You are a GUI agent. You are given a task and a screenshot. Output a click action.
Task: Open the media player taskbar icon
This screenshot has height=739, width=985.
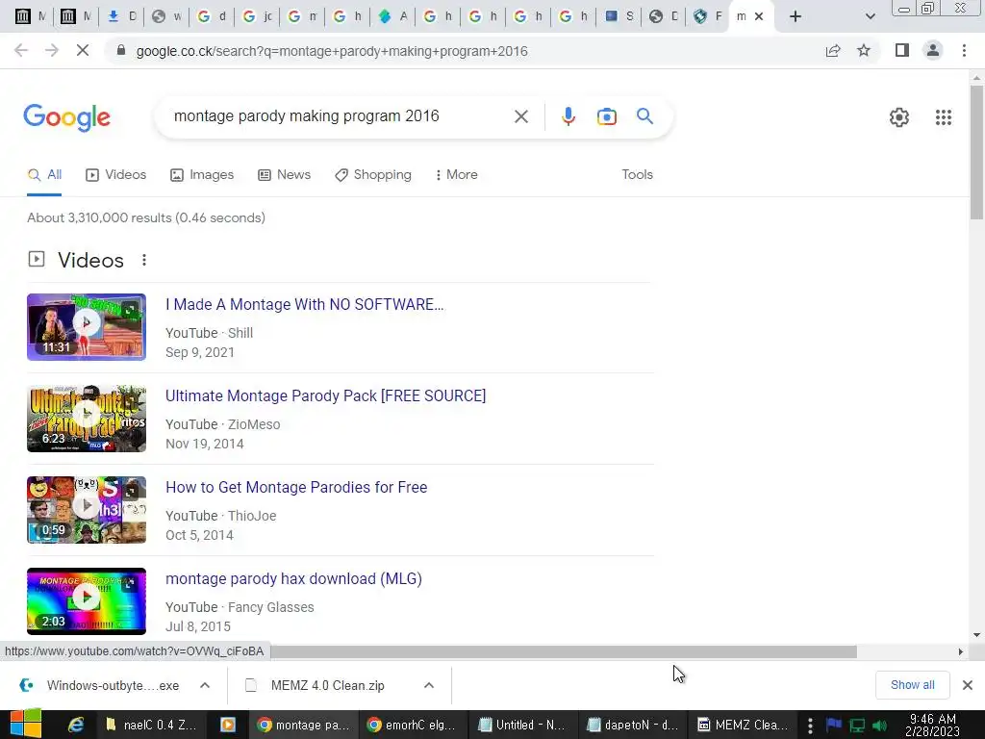[227, 725]
